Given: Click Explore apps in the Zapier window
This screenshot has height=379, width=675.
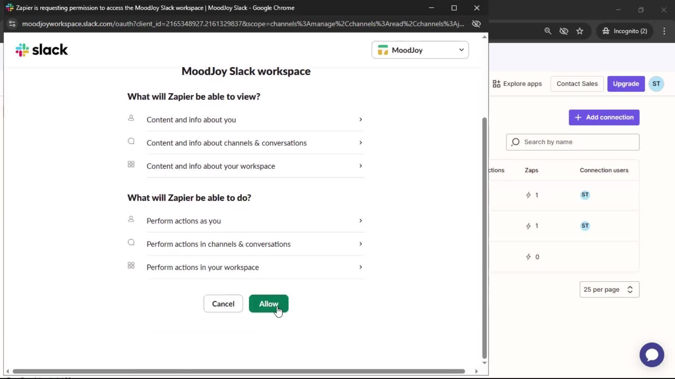Looking at the screenshot, I should pyautogui.click(x=517, y=84).
